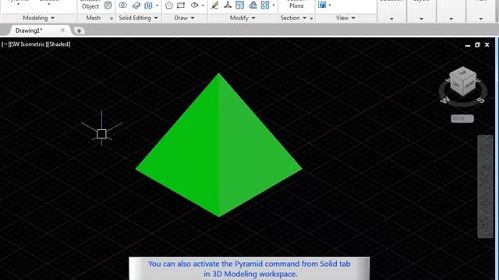Click TOP face of the ViewCube
This screenshot has width=499, height=280.
click(462, 72)
